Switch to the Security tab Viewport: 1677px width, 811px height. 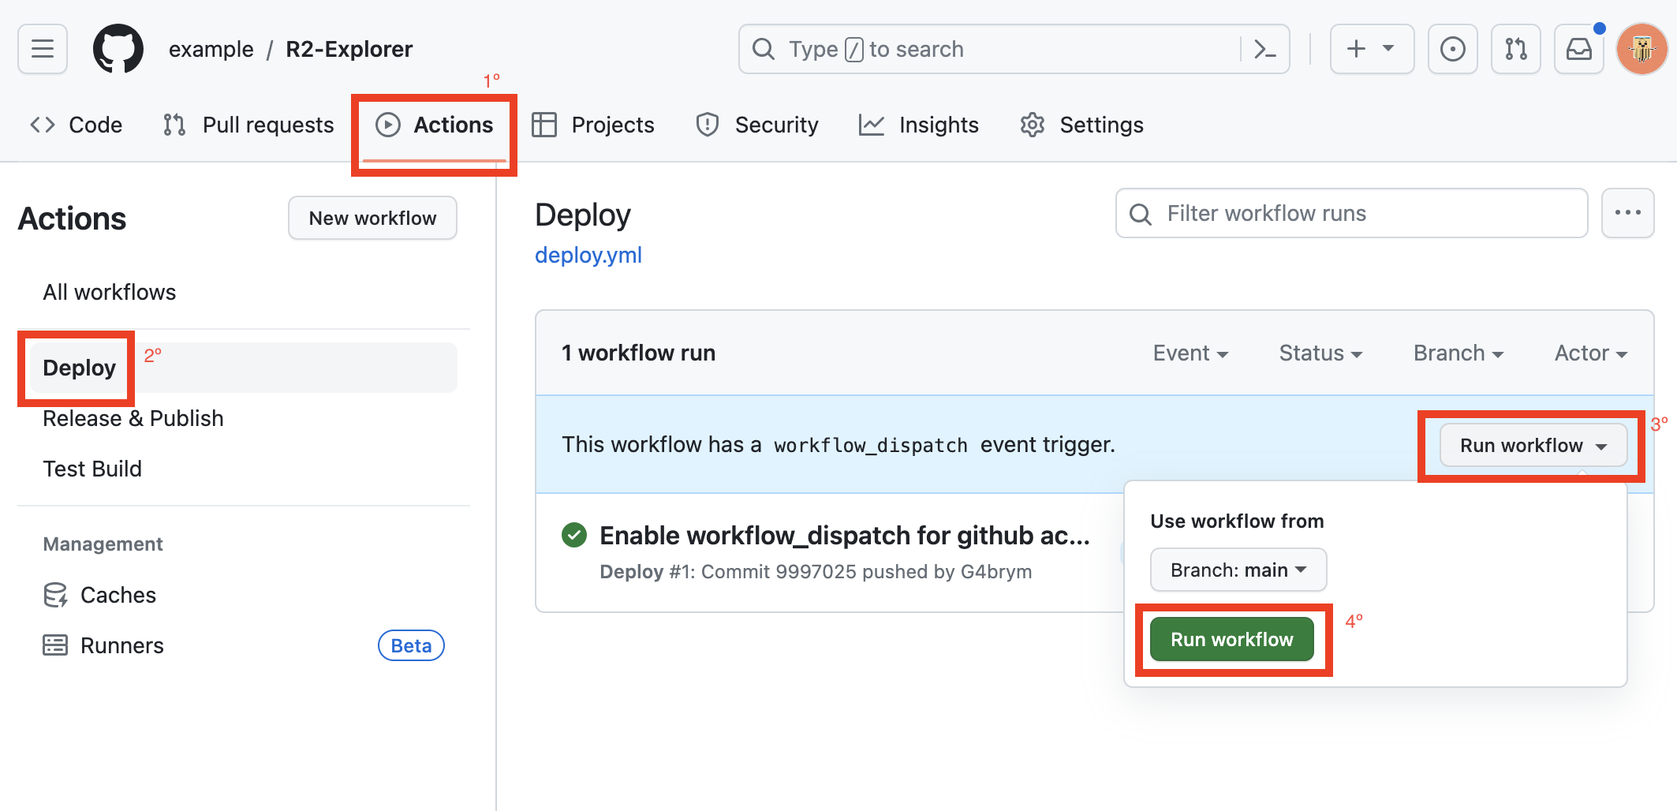point(757,125)
